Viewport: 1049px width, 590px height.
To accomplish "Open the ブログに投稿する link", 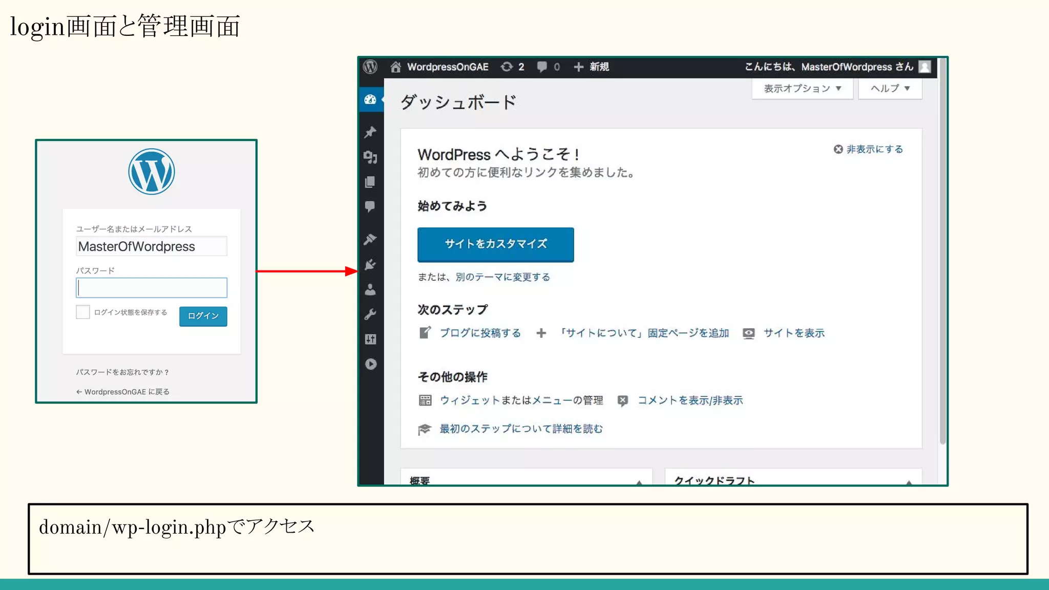I will (480, 333).
